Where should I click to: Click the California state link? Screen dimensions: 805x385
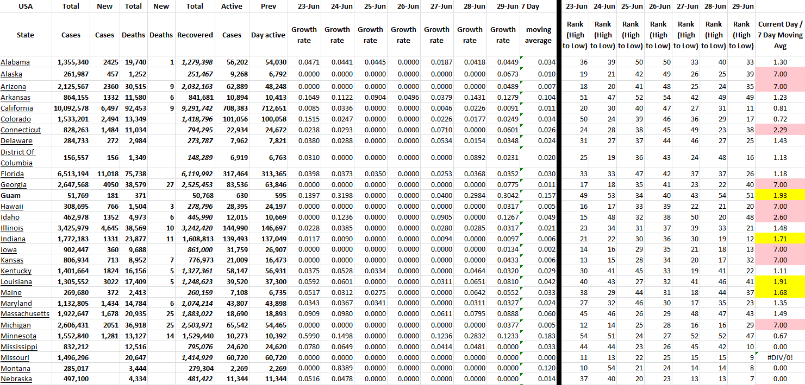[x=17, y=108]
